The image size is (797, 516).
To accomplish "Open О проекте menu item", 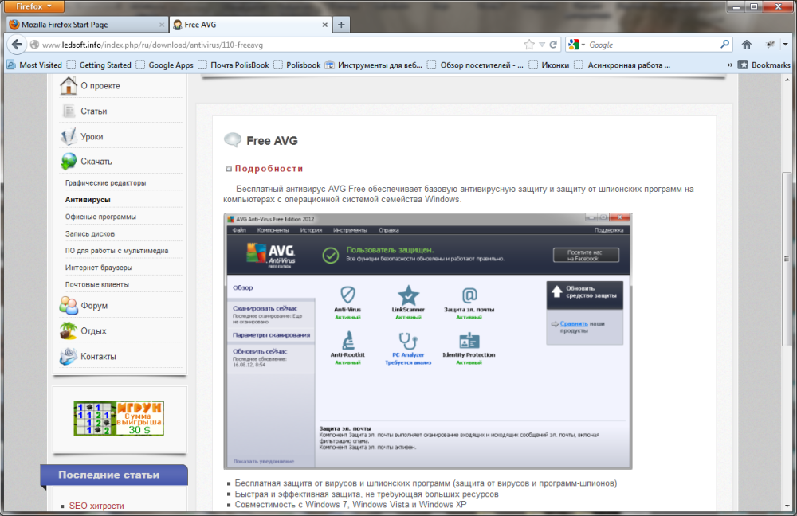I will (x=100, y=86).
